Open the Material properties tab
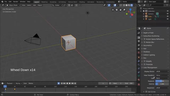170x96 pixels. [139, 80]
